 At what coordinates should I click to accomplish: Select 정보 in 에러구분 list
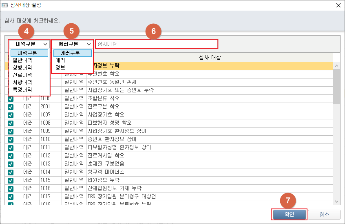click(60, 67)
